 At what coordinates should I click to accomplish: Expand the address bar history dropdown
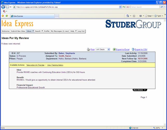pyautogui.click(x=120, y=7)
